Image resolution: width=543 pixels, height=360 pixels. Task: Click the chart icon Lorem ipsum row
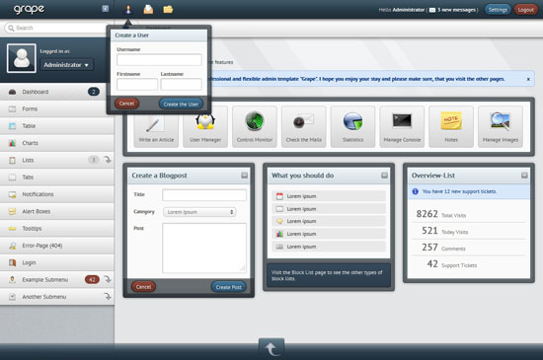click(x=279, y=234)
